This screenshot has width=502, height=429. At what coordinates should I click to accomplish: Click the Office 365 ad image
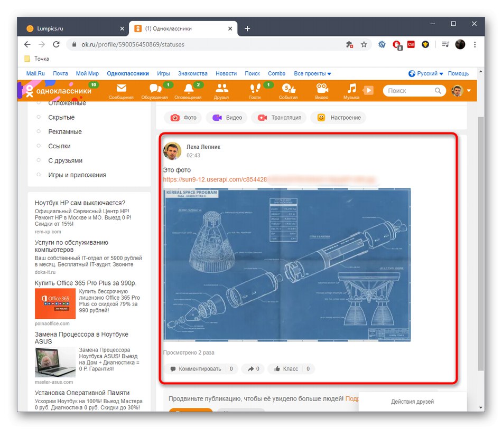tap(55, 303)
